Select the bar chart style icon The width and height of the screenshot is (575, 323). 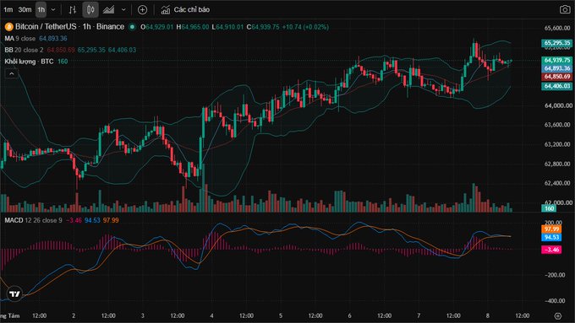73,10
